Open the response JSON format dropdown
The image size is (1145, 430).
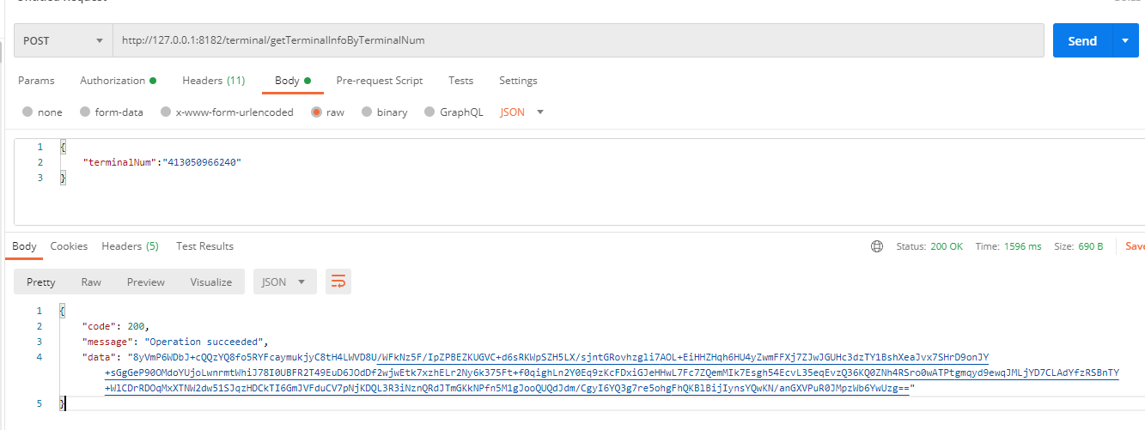[x=284, y=282]
